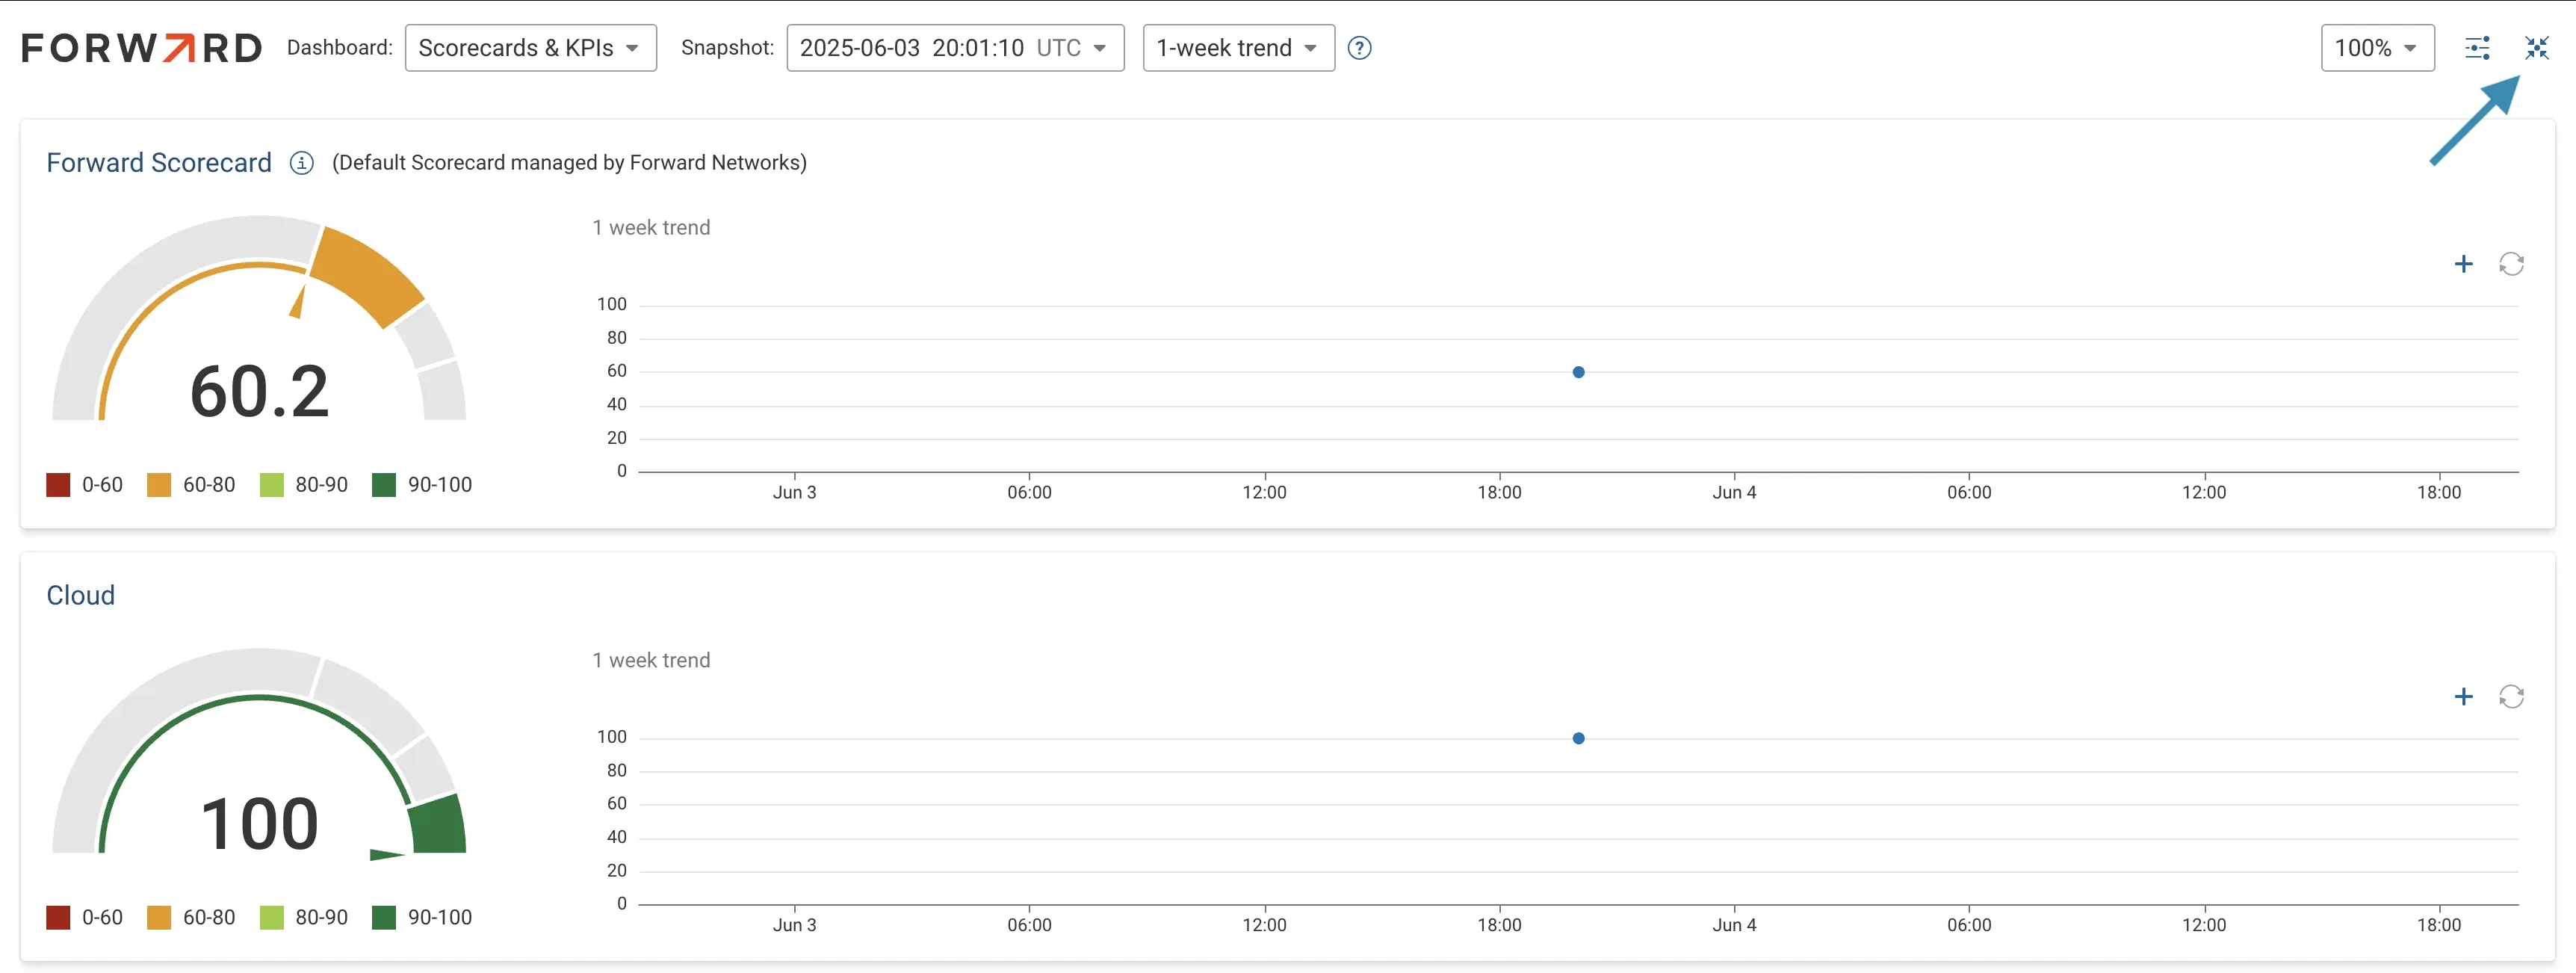Click the plus icon in Cloud card
This screenshot has height=973, width=2576.
[x=2463, y=697]
